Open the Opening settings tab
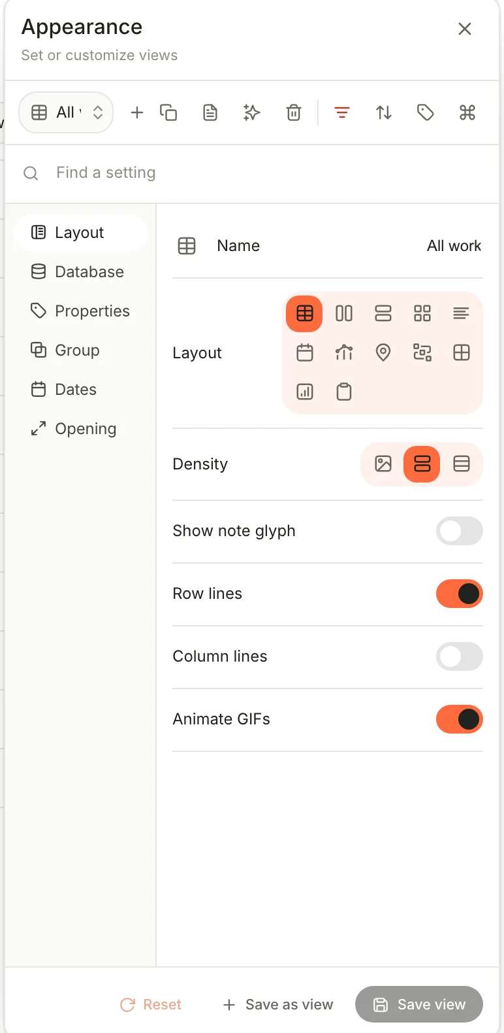This screenshot has height=1033, width=504. click(80, 429)
